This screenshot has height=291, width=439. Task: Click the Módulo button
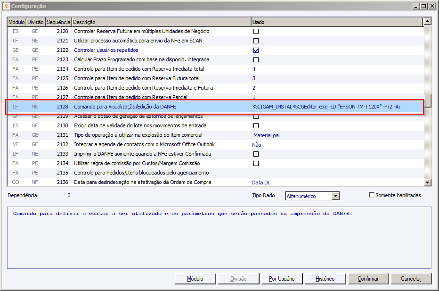(x=195, y=279)
